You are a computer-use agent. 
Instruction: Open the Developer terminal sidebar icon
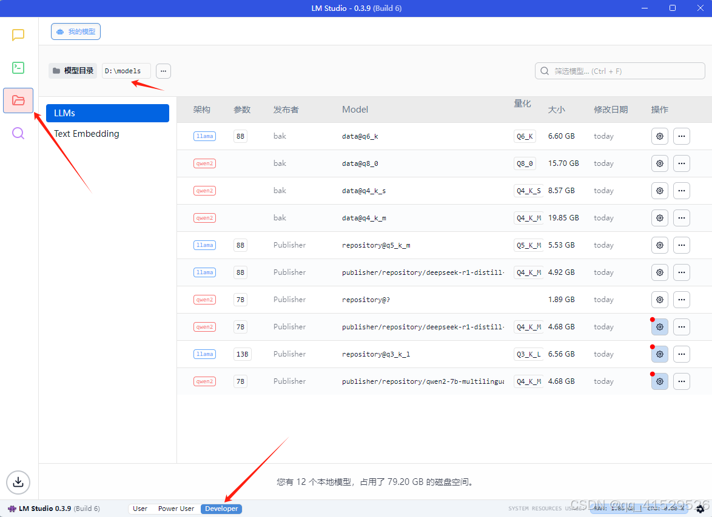coord(18,68)
